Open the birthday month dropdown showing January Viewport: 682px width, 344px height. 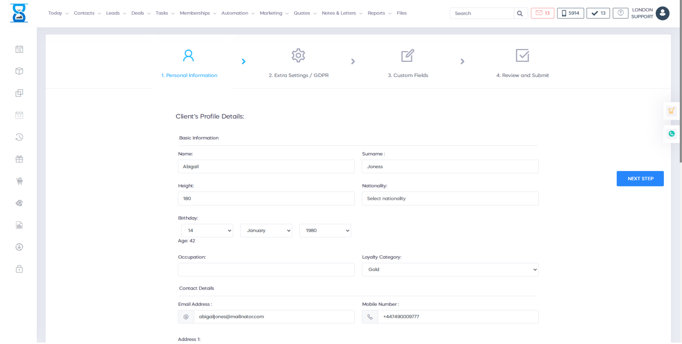(x=266, y=231)
